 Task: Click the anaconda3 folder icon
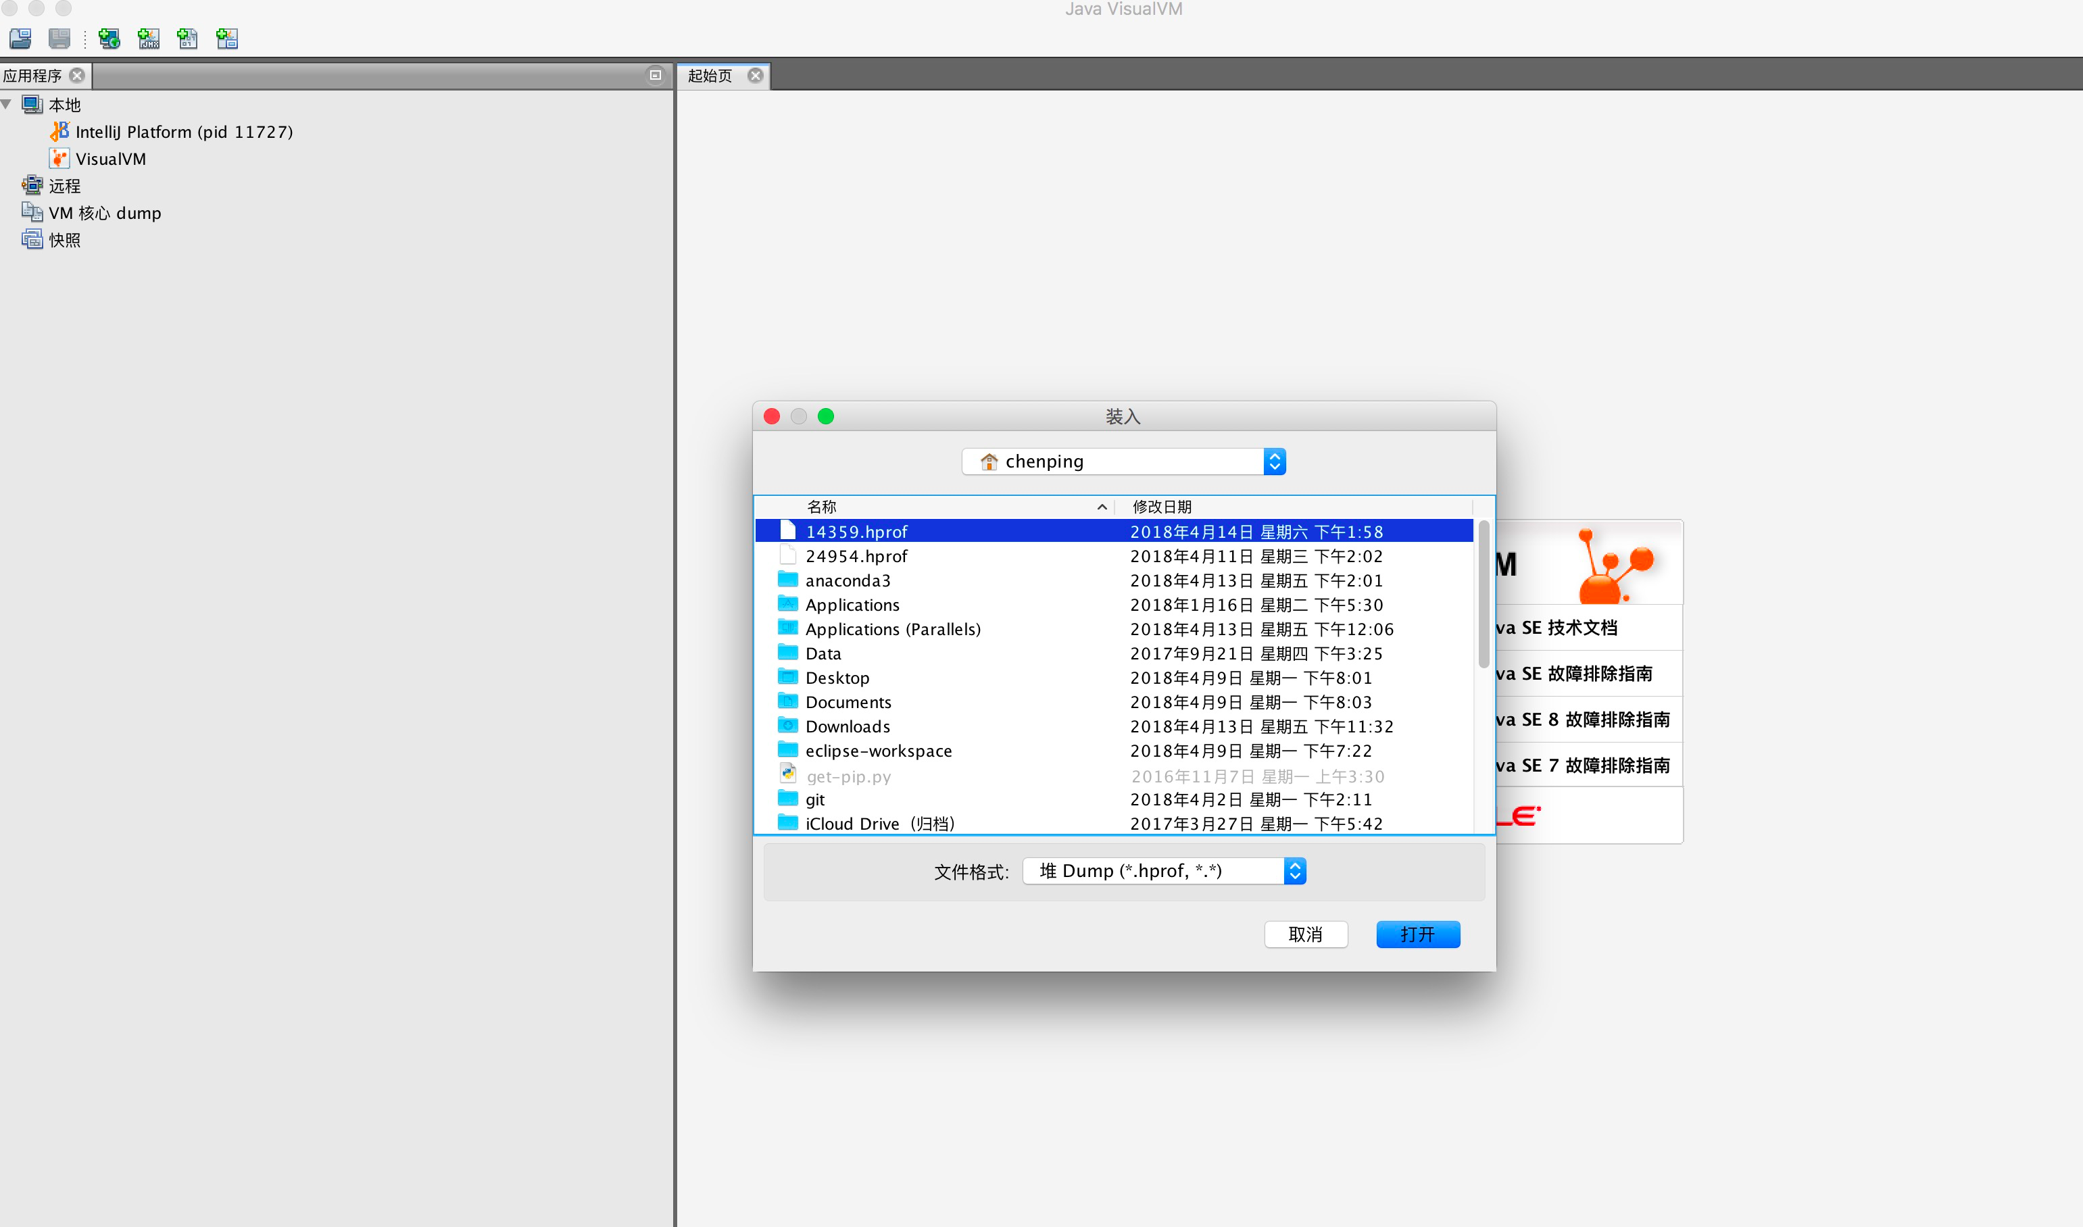788,580
